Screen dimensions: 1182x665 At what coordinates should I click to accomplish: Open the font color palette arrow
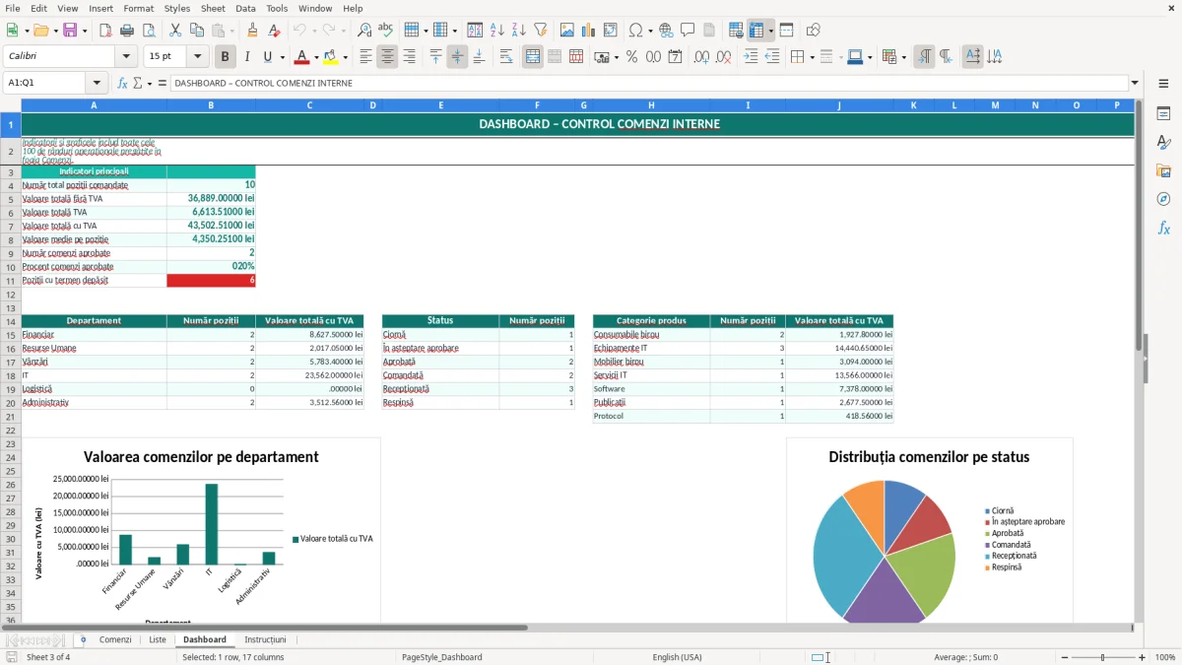316,57
